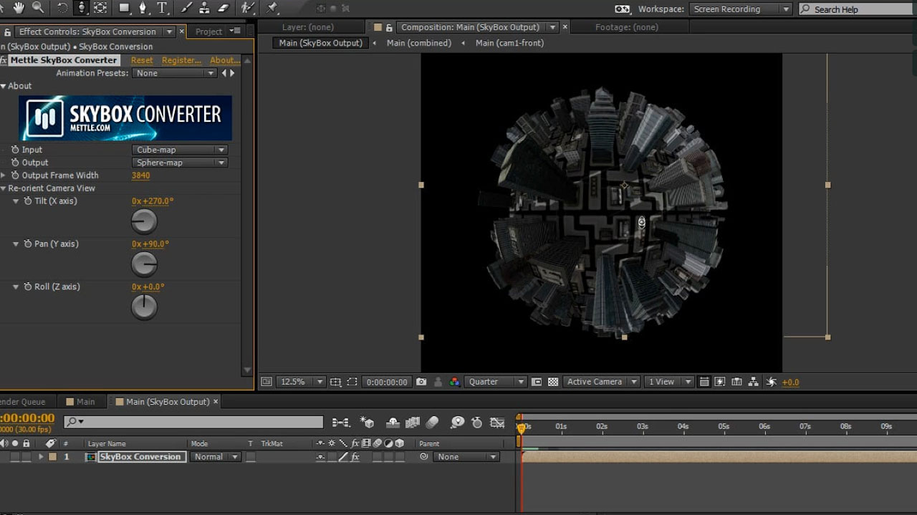Select the Hand tool
The height and width of the screenshot is (515, 917).
coord(18,8)
